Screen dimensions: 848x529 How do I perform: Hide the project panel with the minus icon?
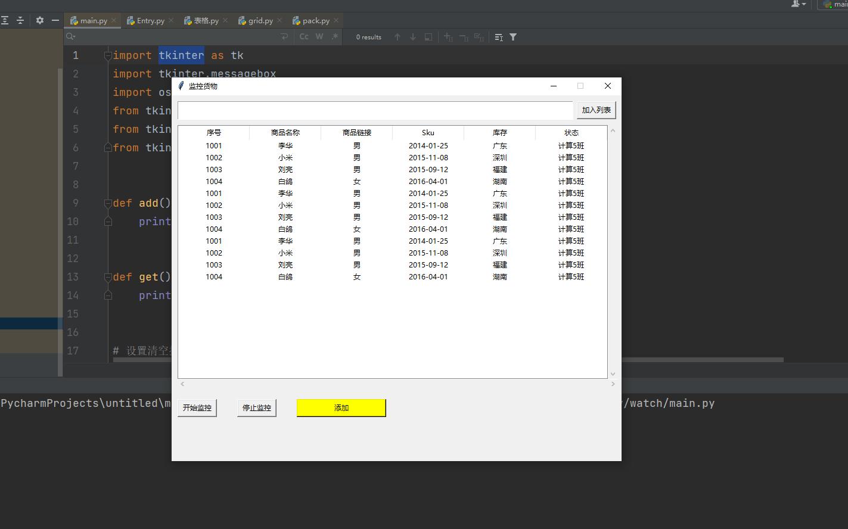(x=55, y=20)
